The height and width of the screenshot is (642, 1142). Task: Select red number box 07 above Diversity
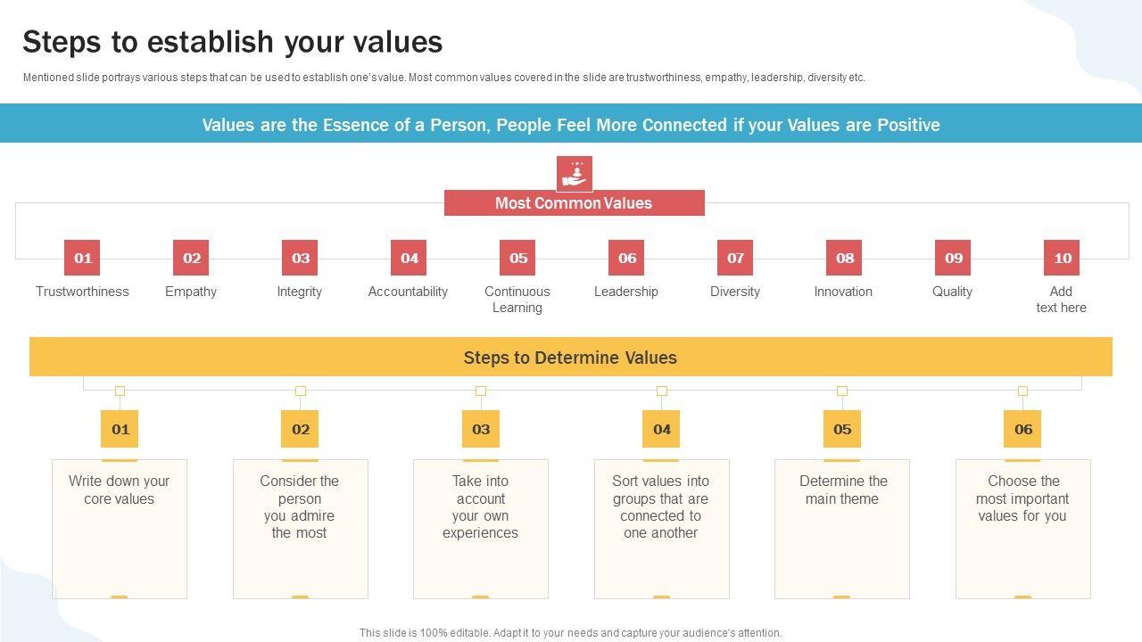pyautogui.click(x=735, y=258)
